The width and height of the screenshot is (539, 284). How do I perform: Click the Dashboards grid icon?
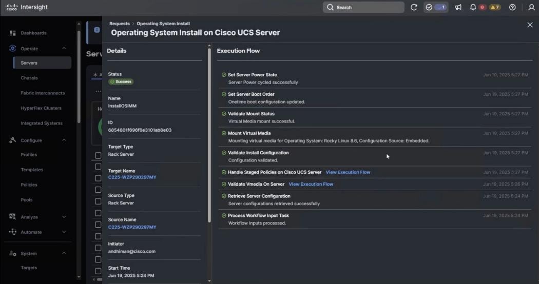[13, 33]
